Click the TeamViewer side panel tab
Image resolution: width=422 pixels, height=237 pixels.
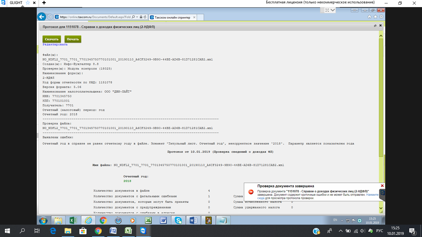(x=383, y=194)
